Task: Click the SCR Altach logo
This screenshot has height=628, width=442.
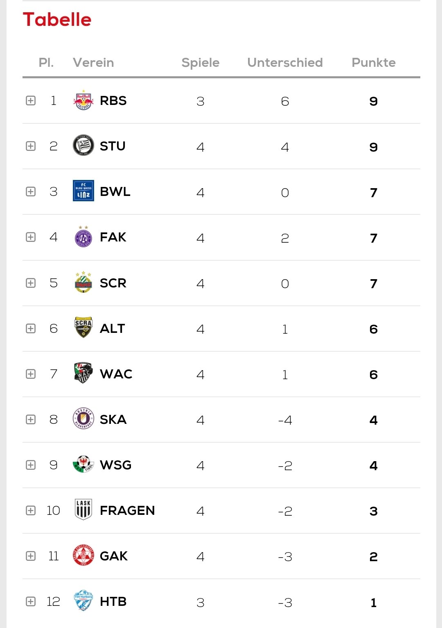Action: tap(83, 328)
